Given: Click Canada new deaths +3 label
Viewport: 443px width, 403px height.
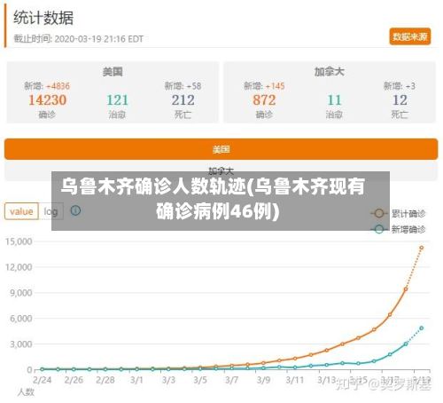Looking at the screenshot, I should (x=400, y=86).
